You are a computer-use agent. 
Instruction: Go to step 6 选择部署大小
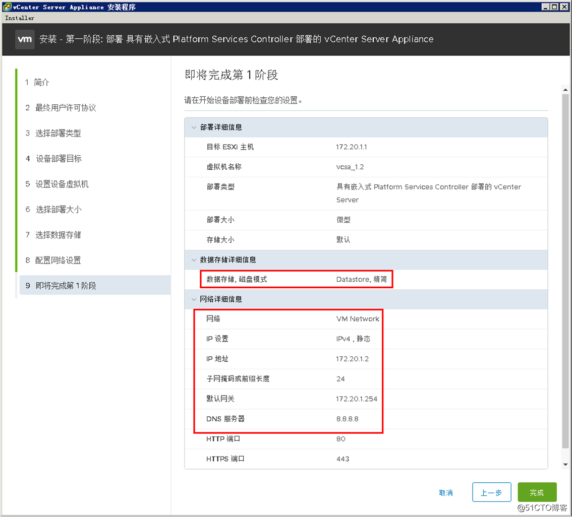(x=53, y=210)
